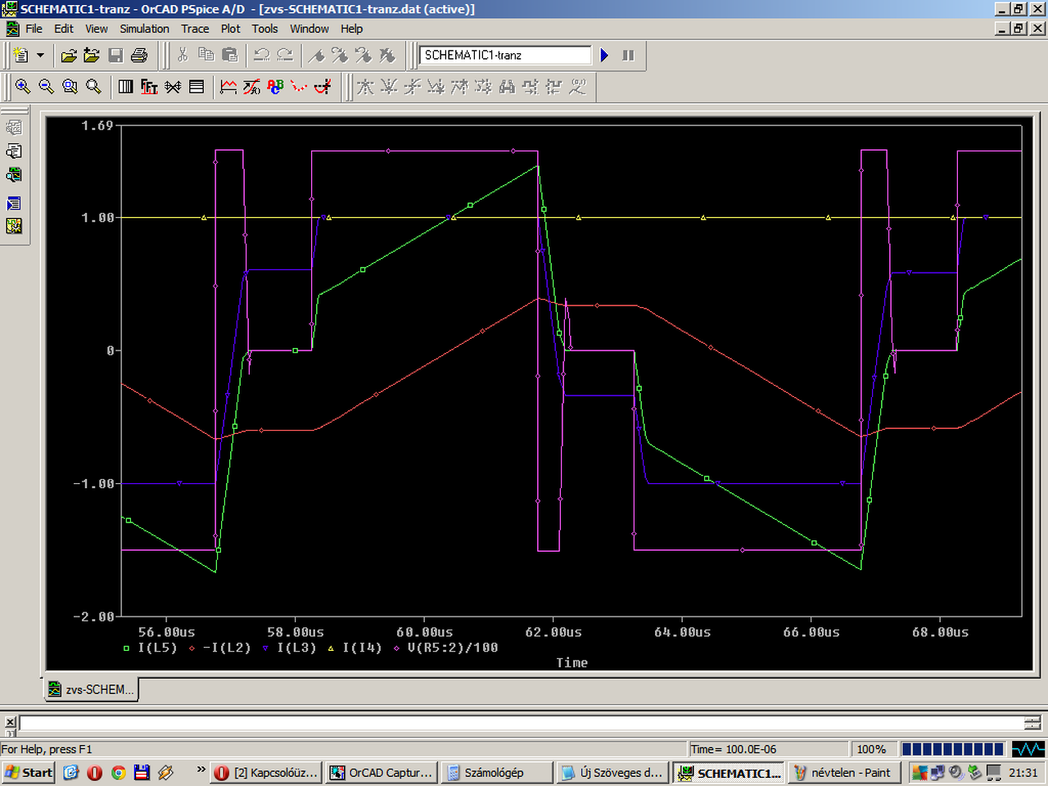This screenshot has width=1048, height=786.
Task: Open the Tools menu
Action: (x=264, y=29)
